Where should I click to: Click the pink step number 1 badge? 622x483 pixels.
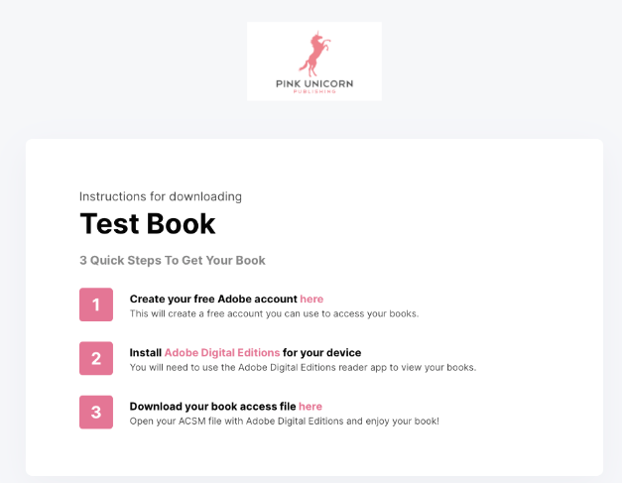tap(96, 304)
